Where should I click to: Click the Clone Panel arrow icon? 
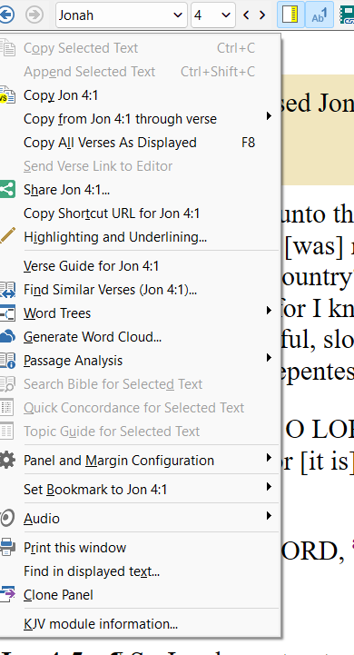pos(7,594)
